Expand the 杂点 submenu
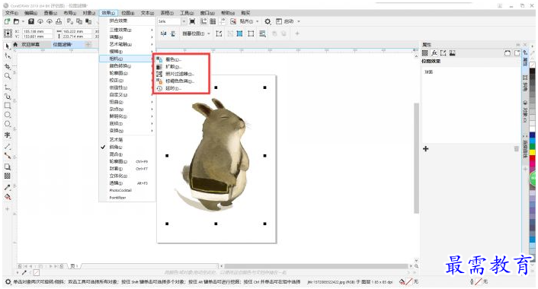Image resolution: width=538 pixels, height=289 pixels. (x=126, y=110)
